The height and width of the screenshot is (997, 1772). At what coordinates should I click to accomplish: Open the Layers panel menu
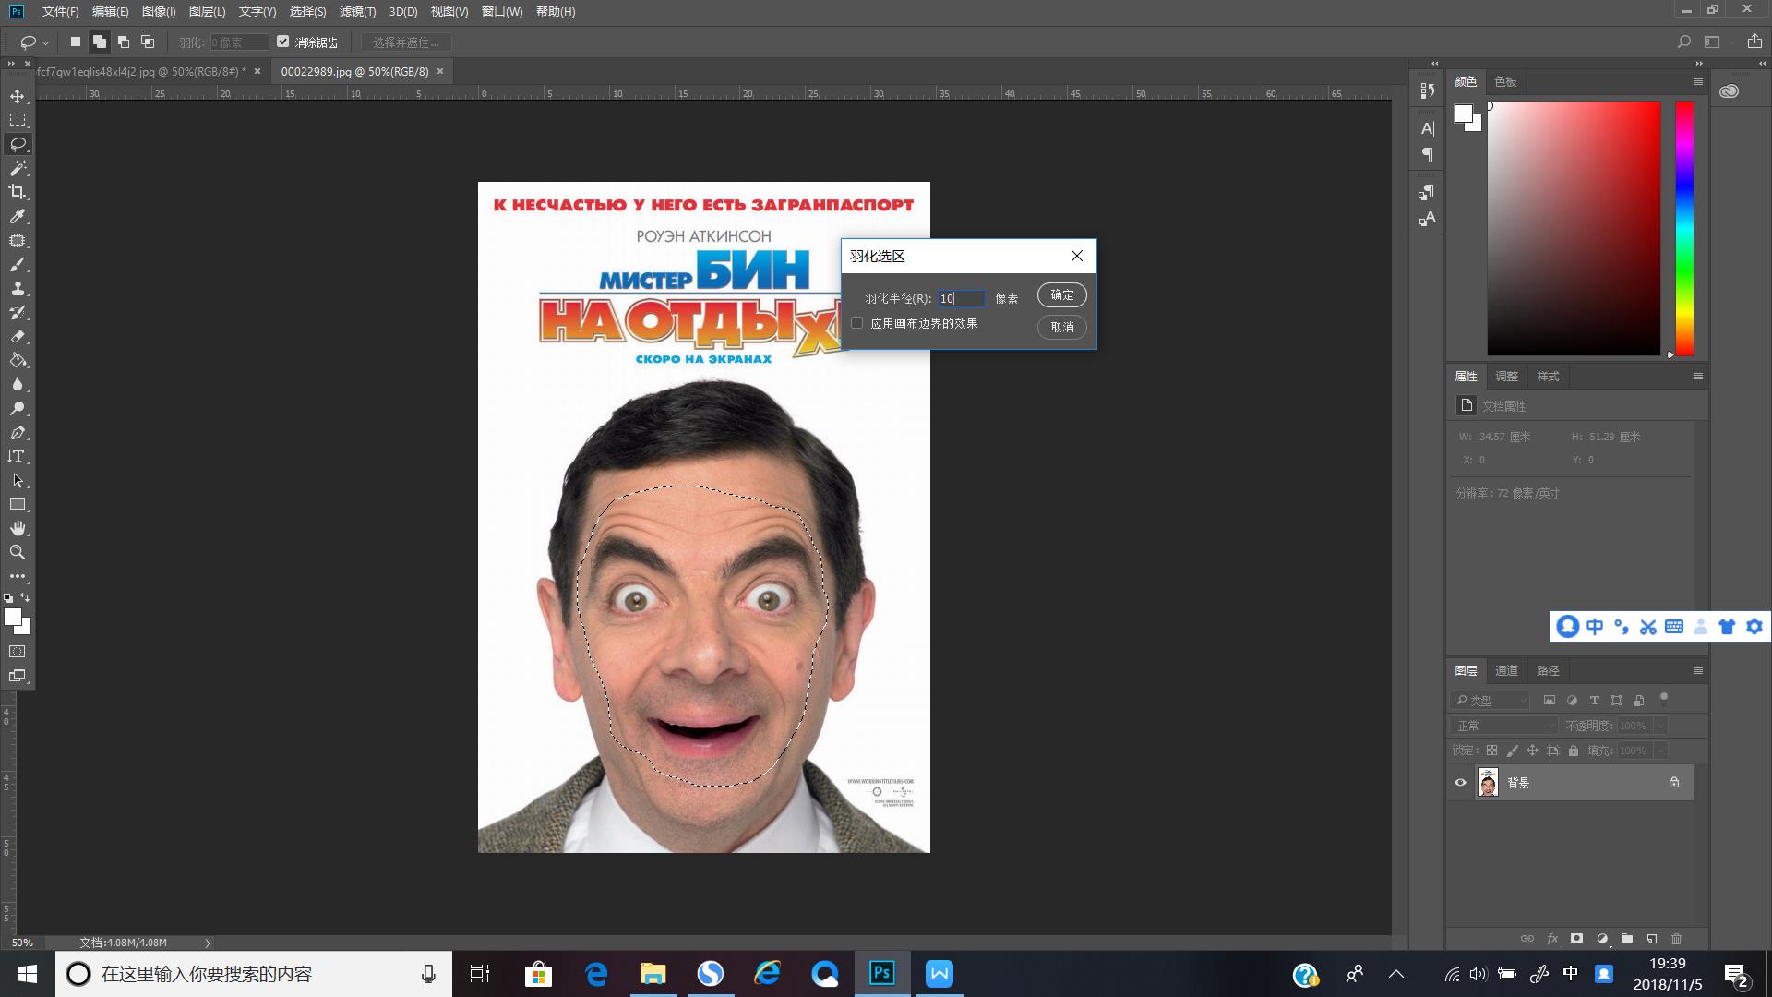point(1697,670)
